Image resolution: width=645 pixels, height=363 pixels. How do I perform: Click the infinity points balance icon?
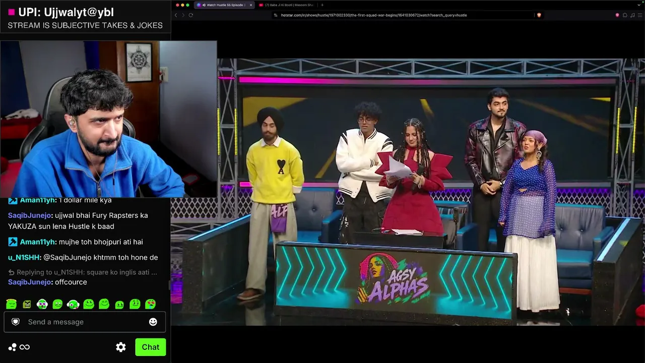24,347
